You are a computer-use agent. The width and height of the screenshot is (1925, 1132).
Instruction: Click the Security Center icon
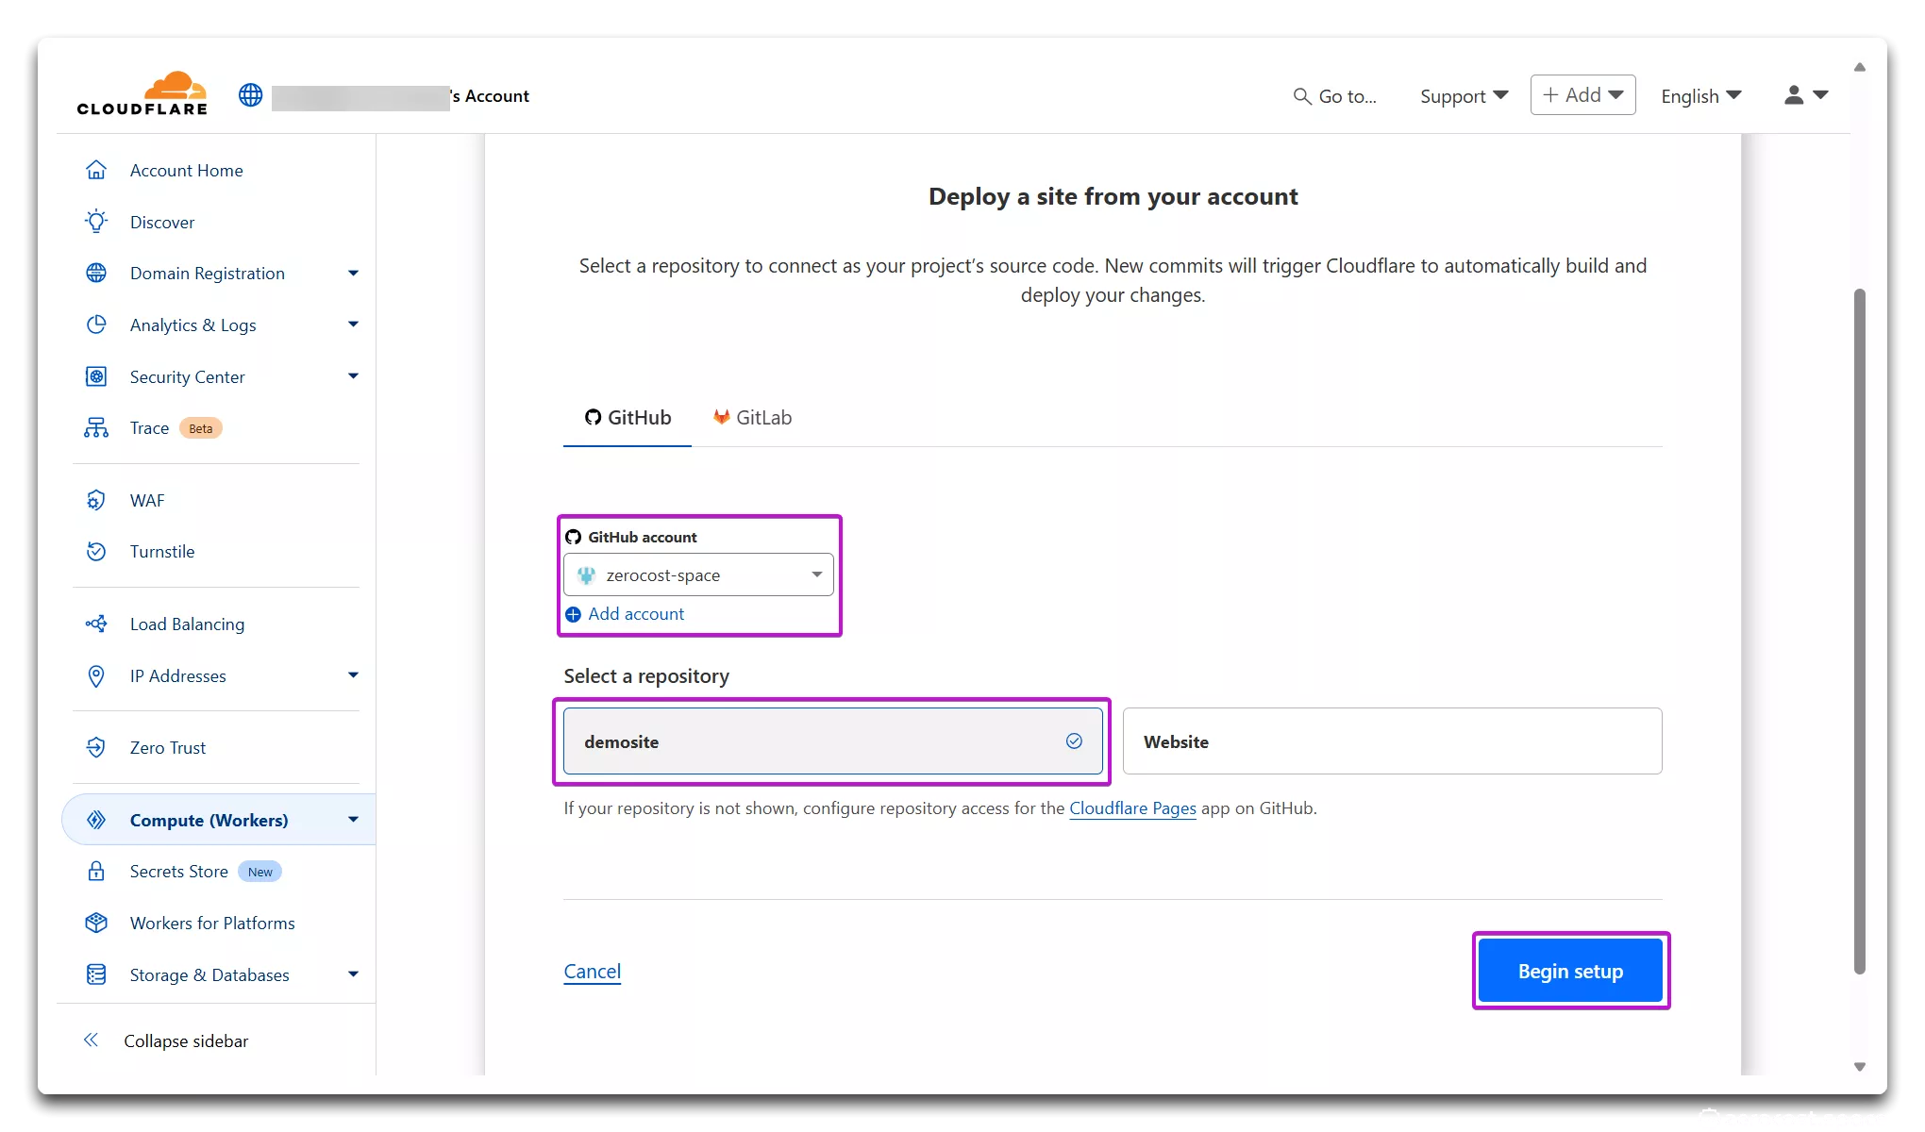pyautogui.click(x=96, y=376)
